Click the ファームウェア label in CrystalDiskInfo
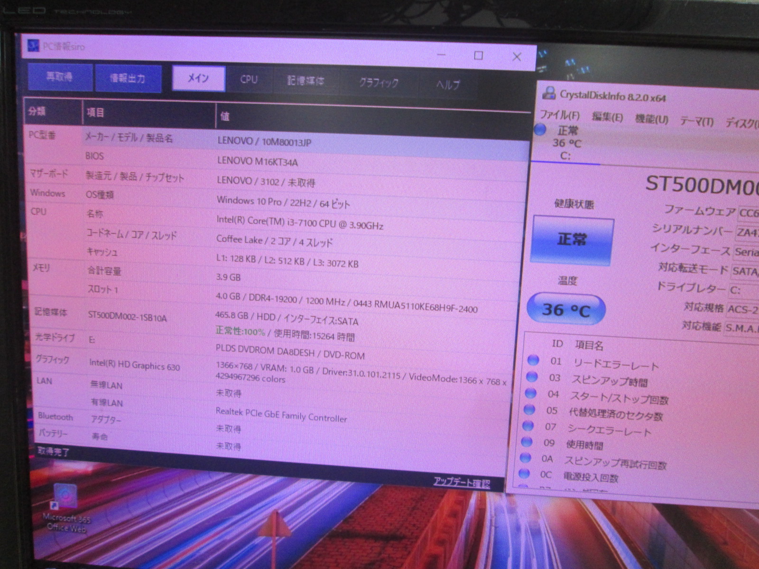Viewport: 759px width, 569px height. tap(700, 210)
